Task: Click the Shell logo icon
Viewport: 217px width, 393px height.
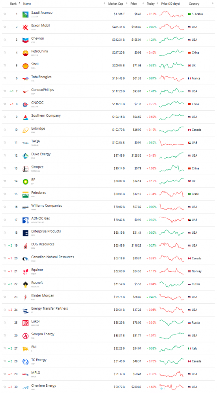Action: [x=26, y=66]
